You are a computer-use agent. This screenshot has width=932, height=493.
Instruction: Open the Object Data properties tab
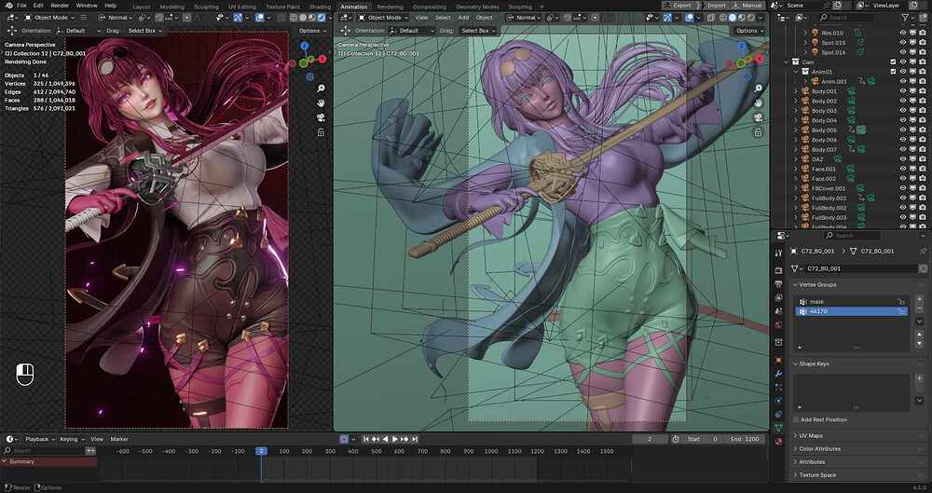click(779, 428)
